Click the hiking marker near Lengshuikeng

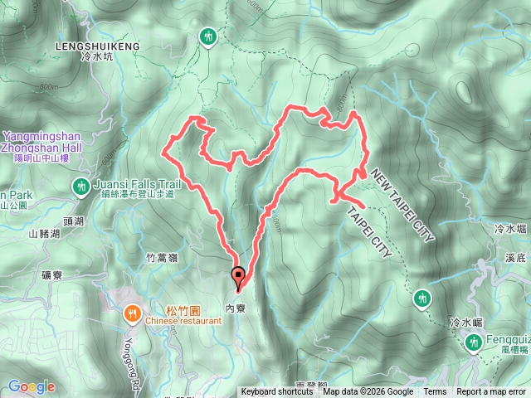(x=208, y=36)
